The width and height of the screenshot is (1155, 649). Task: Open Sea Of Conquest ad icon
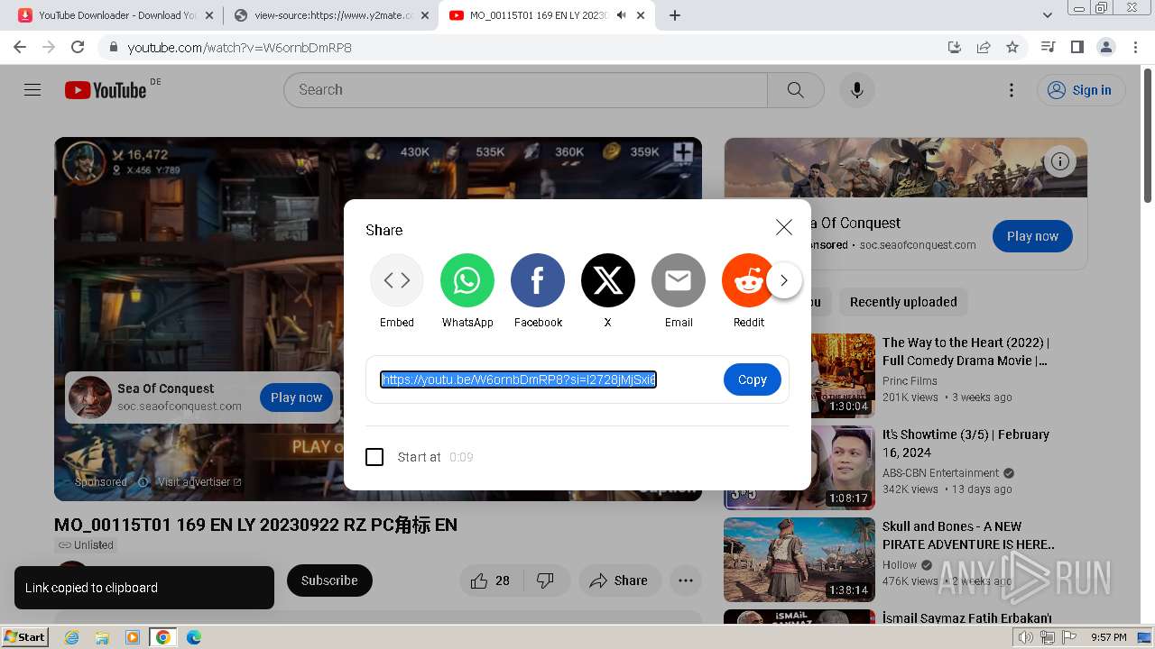tap(90, 398)
